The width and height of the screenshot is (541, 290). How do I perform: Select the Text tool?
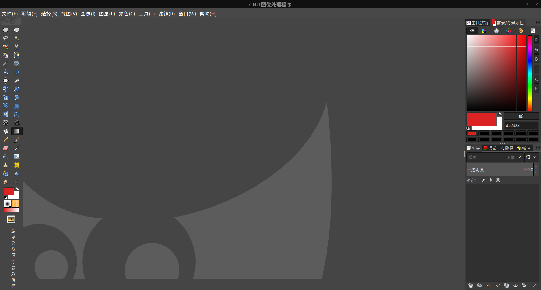17,123
